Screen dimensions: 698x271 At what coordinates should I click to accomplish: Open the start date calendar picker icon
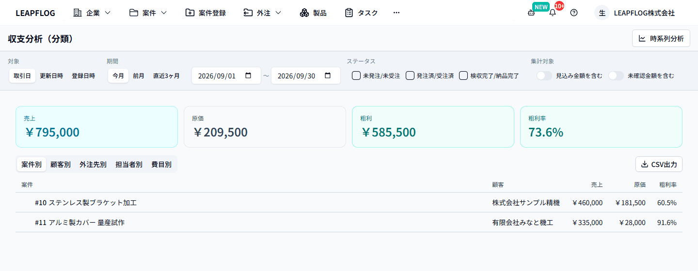[x=248, y=75]
